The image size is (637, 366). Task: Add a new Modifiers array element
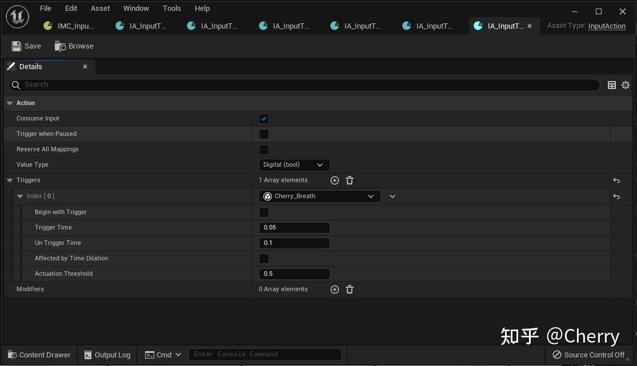click(335, 289)
